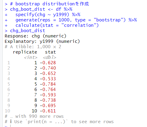Image resolution: width=147 pixels, height=127 pixels.
Task: Click stat value -0.695
Action: tap(48, 106)
